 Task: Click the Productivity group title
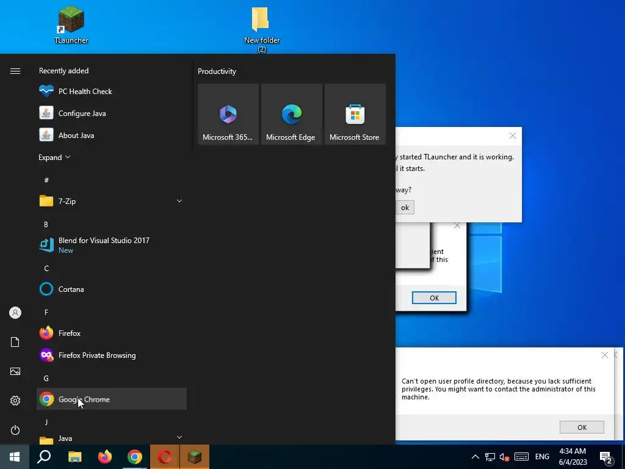coord(217,71)
